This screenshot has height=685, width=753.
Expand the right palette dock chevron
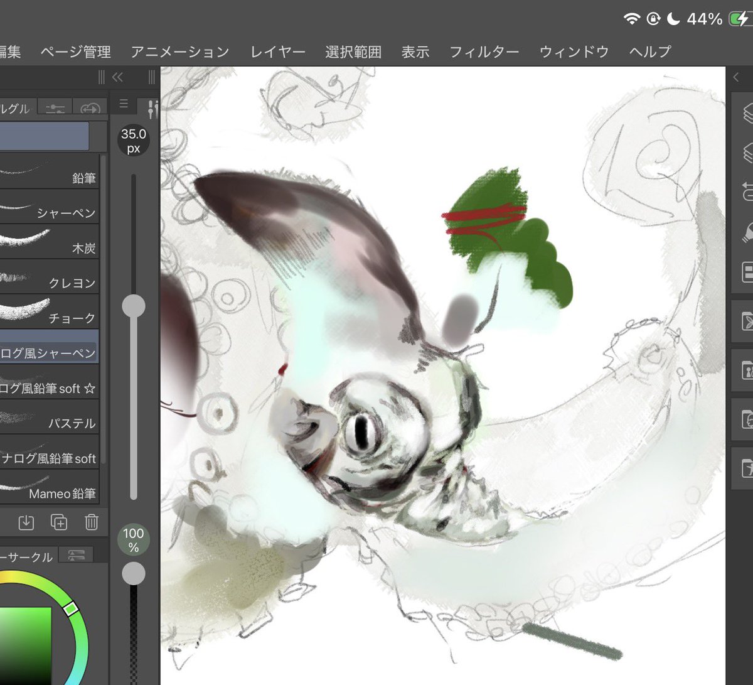(x=737, y=77)
